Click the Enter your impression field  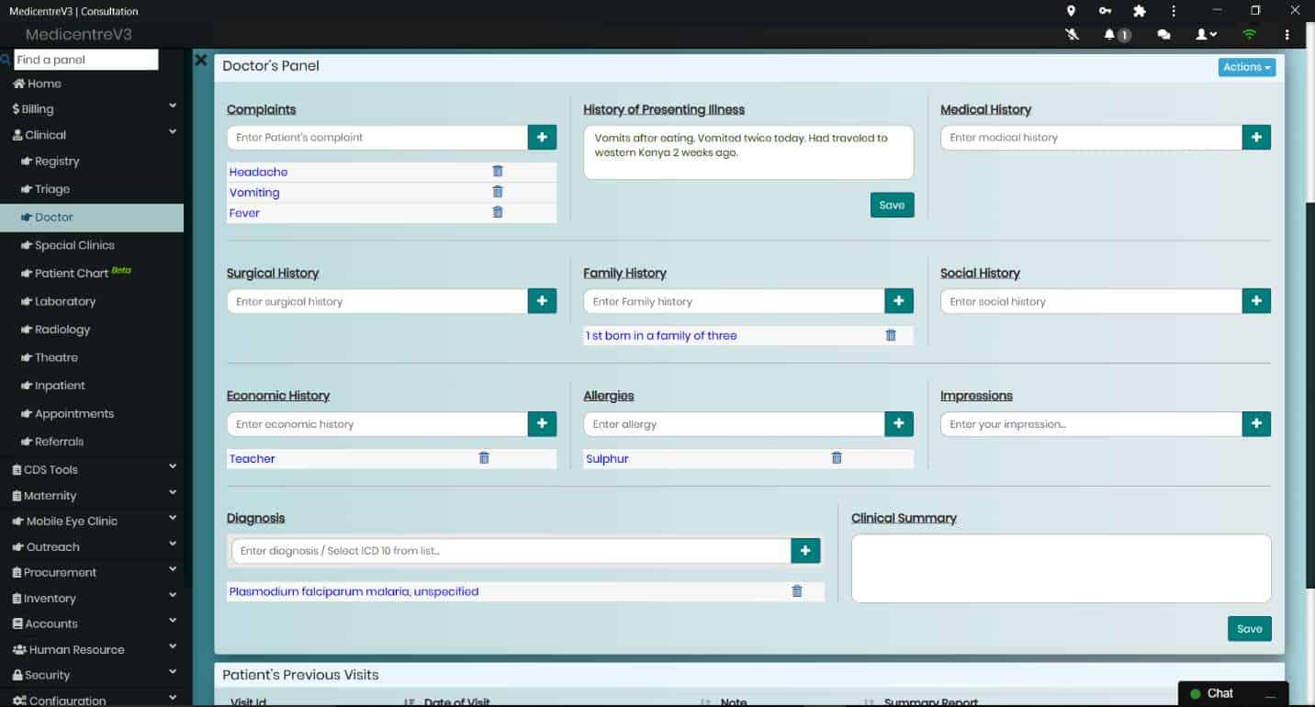click(1091, 423)
